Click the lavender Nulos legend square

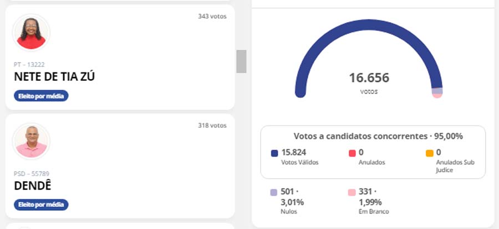273,192
